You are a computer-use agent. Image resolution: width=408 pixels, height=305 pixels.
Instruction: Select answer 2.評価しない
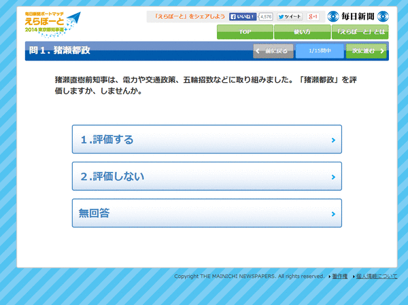pos(207,177)
